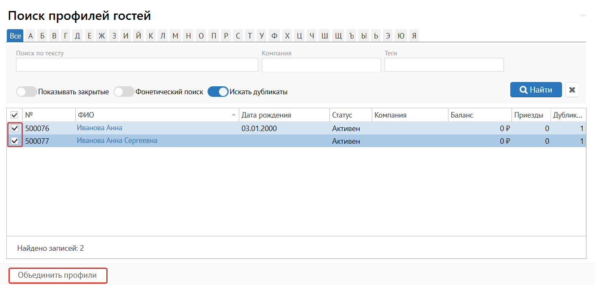This screenshot has height=285, width=595.
Task: Uncheck the checkbox for profile 500077
Action: click(x=14, y=141)
